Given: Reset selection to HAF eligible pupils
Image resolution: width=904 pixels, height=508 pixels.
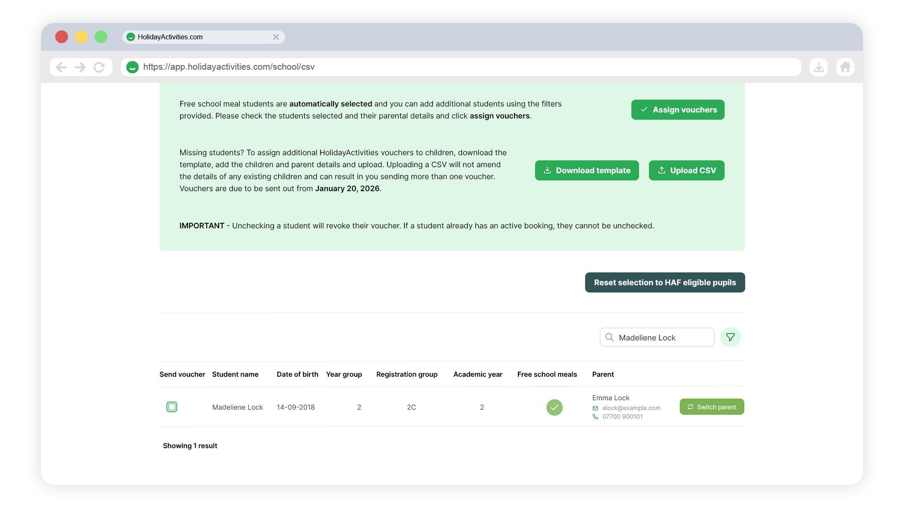Looking at the screenshot, I should coord(665,283).
